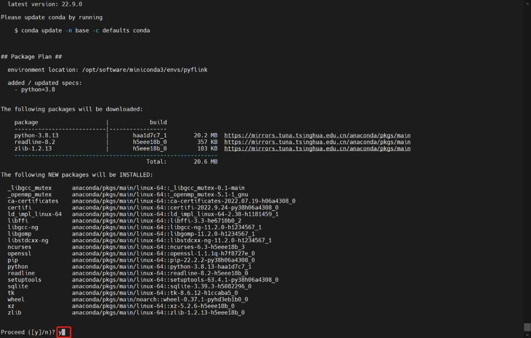Click the haa1d7c7_1 build string
The image size is (531, 338).
click(150, 135)
